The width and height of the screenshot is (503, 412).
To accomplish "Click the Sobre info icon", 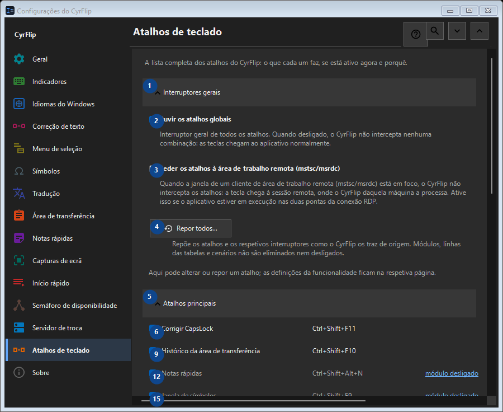I will (19, 372).
